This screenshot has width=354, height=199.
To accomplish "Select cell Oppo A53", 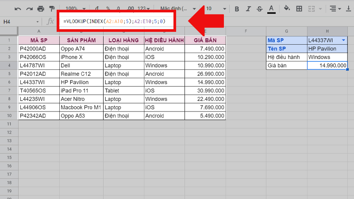I will (81, 115).
